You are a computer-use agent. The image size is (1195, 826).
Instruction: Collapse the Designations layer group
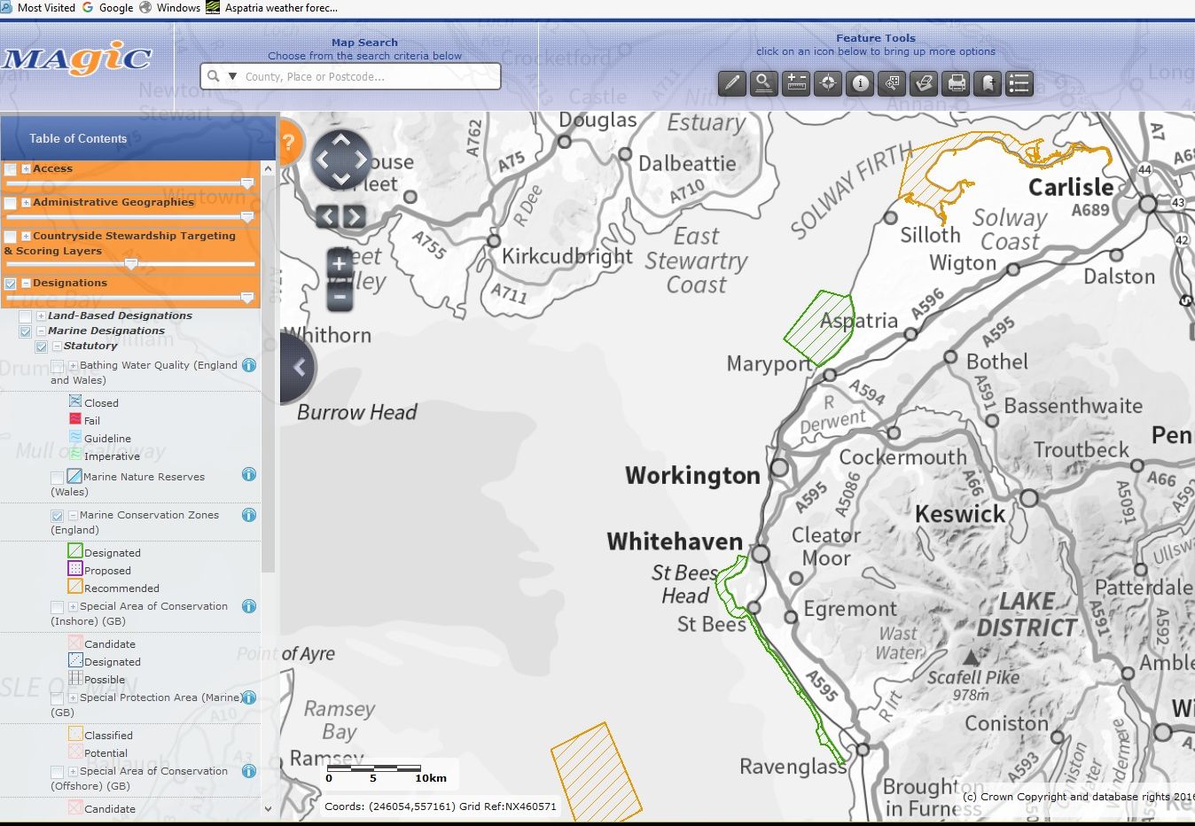tap(26, 284)
